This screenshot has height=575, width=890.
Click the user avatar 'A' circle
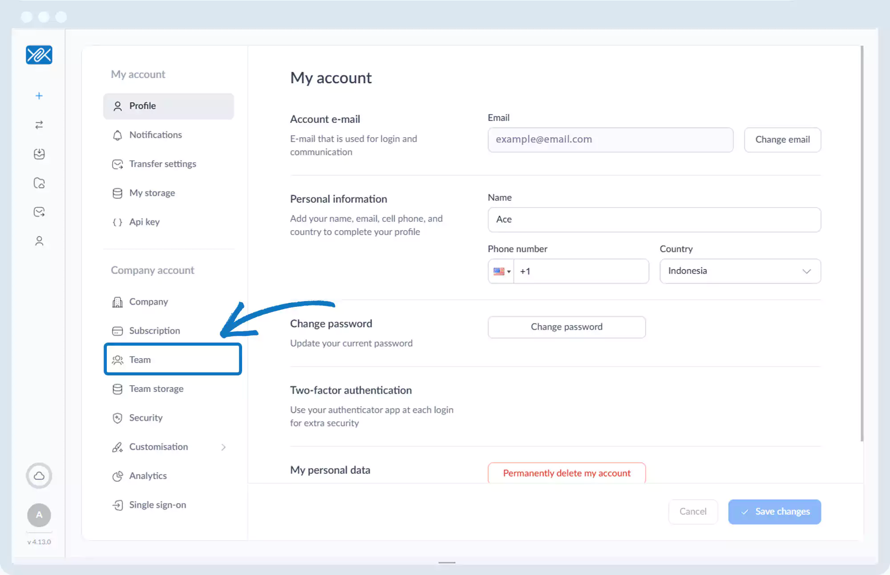pyautogui.click(x=39, y=515)
